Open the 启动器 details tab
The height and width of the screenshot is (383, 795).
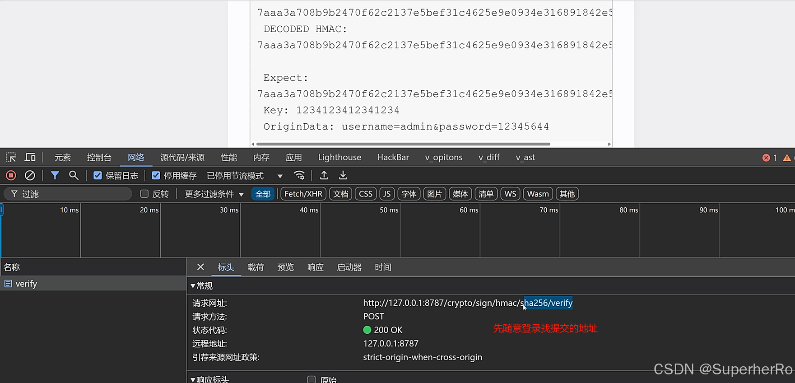point(349,267)
